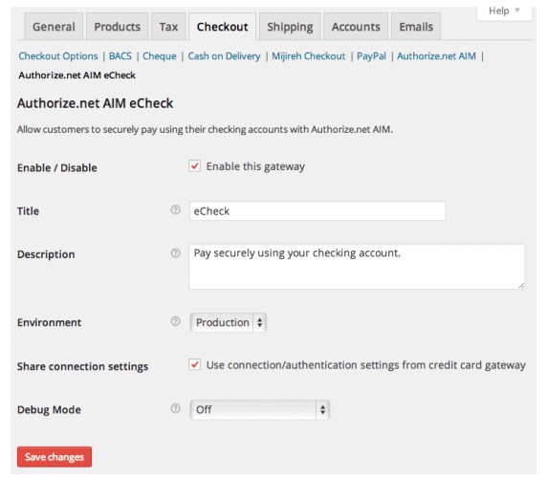The image size is (546, 481).
Task: Open the Mijireh Checkout link
Action: pos(309,56)
